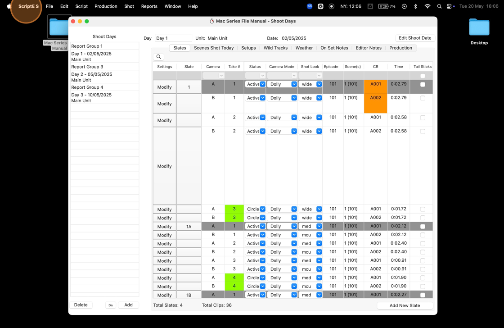This screenshot has height=328, width=504.
Task: Click the magnifier search icon above the slates table
Action: tap(159, 57)
